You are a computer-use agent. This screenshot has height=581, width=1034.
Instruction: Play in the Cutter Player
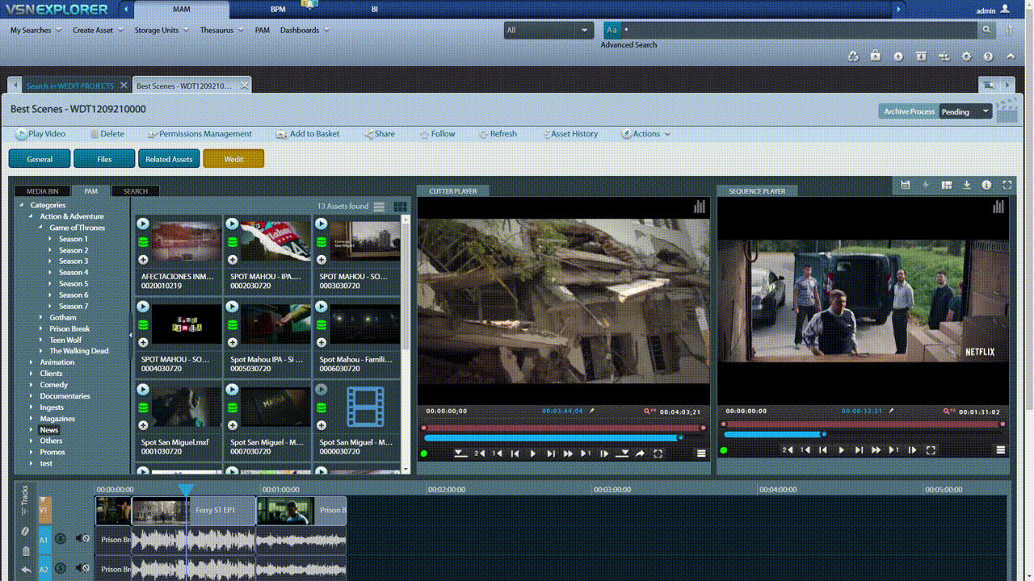point(532,454)
